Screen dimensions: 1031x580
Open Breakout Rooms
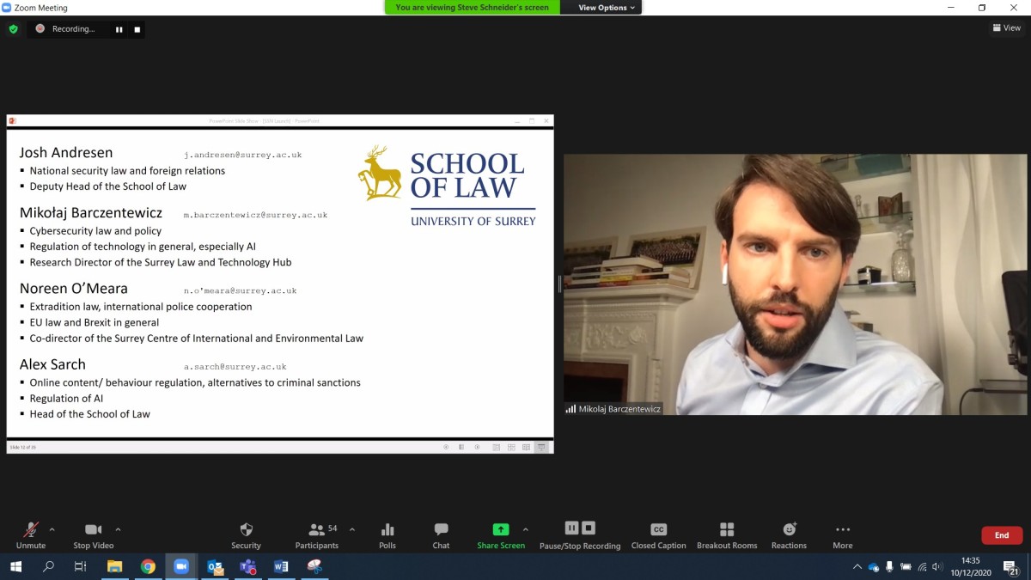[x=727, y=534]
